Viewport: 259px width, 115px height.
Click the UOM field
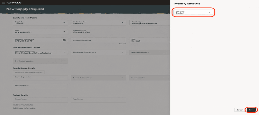coord(150,40)
